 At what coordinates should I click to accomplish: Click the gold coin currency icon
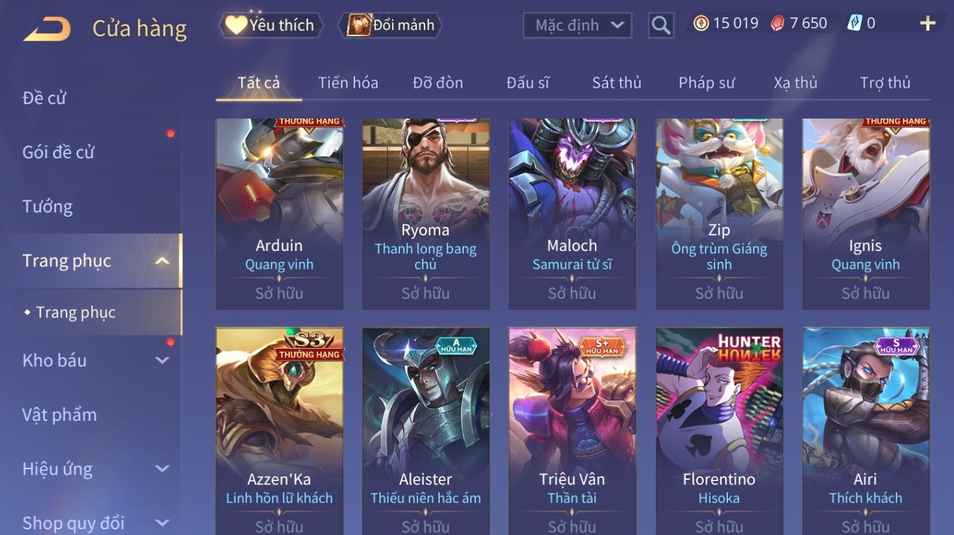tap(701, 23)
